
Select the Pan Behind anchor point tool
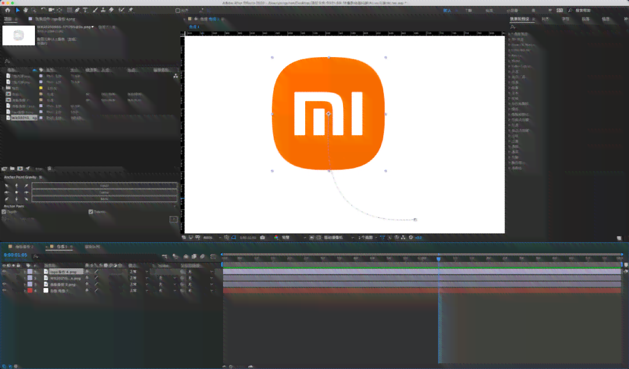pos(60,10)
